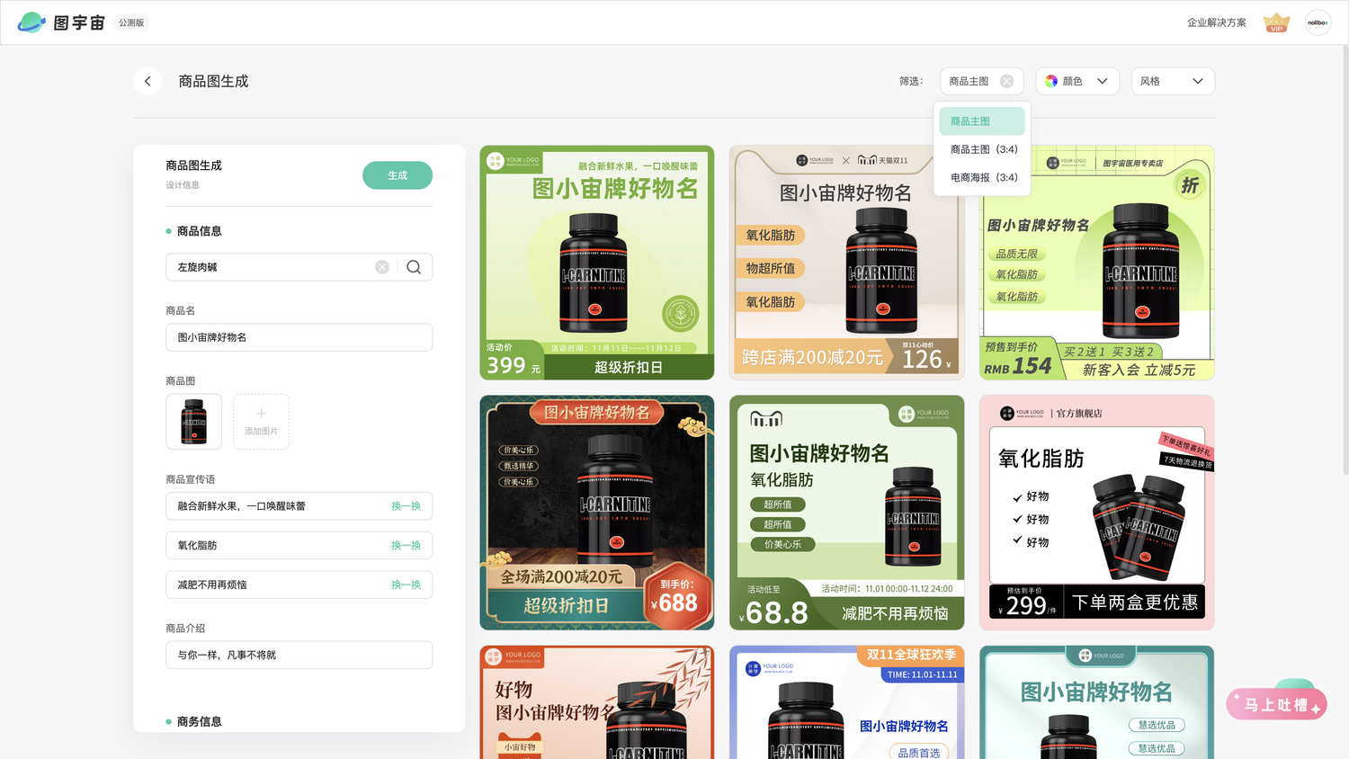Open 企业解决方案 link

click(1217, 22)
